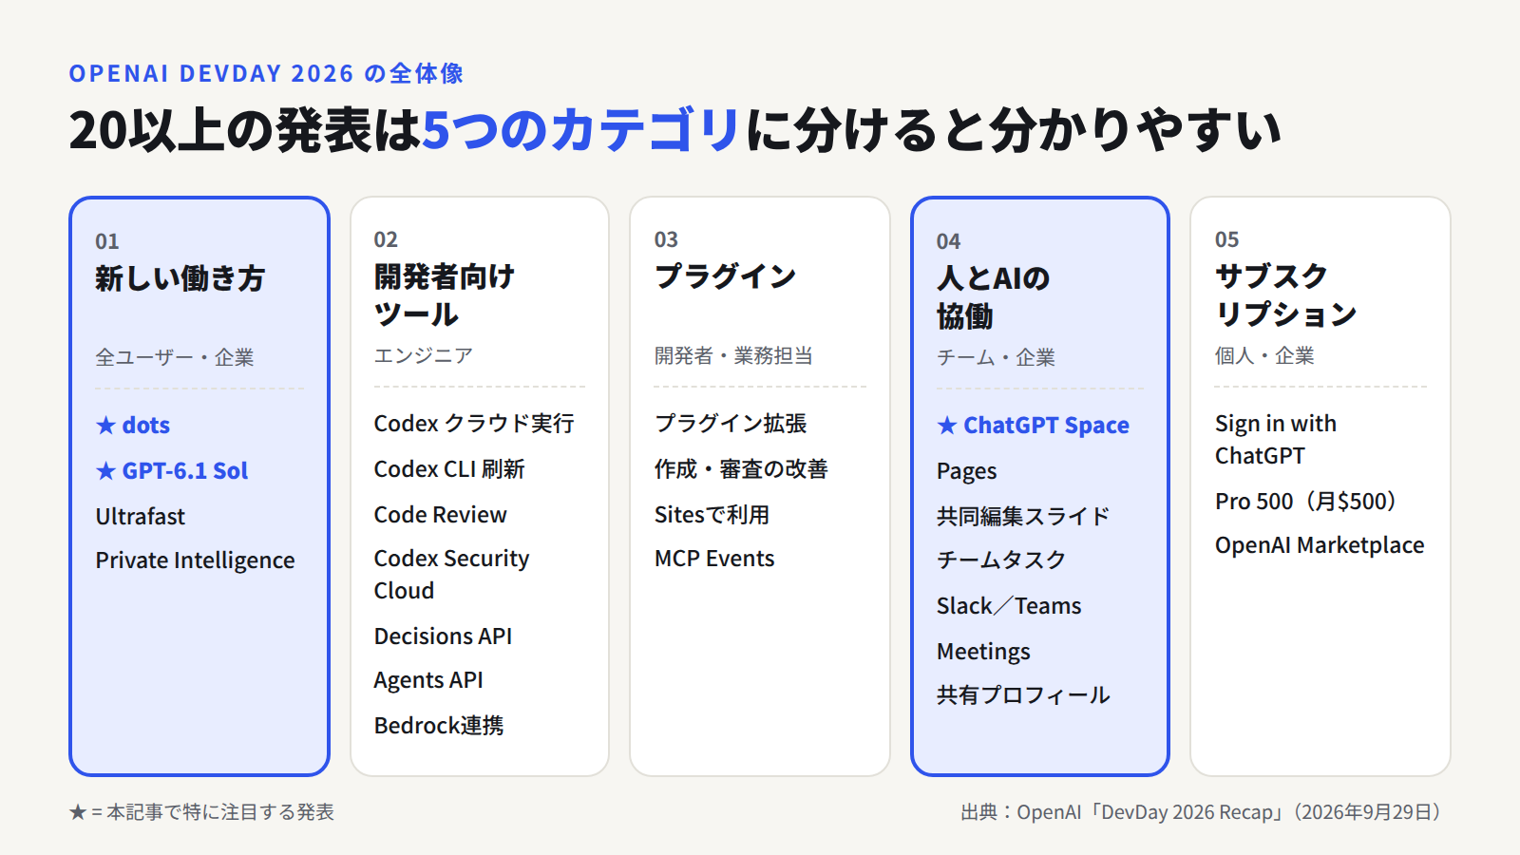Click the 'Agents API' item
The width and height of the screenshot is (1520, 855).
pyautogui.click(x=428, y=680)
